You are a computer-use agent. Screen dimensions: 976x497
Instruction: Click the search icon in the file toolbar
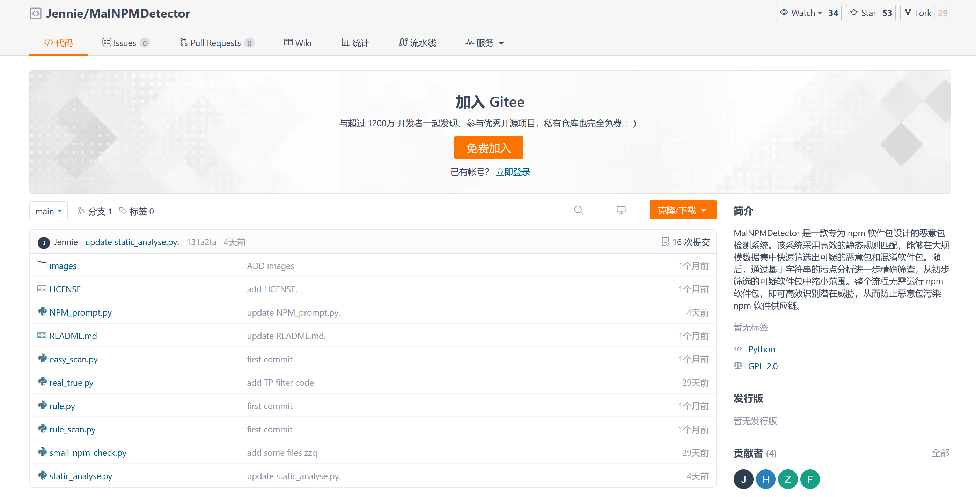click(x=578, y=210)
